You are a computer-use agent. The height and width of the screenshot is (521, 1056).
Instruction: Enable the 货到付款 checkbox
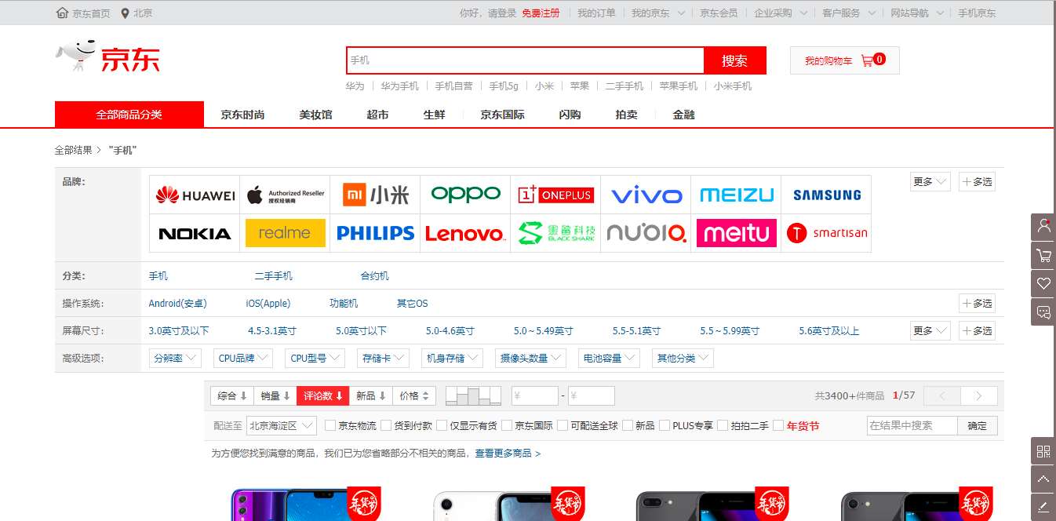pos(386,426)
